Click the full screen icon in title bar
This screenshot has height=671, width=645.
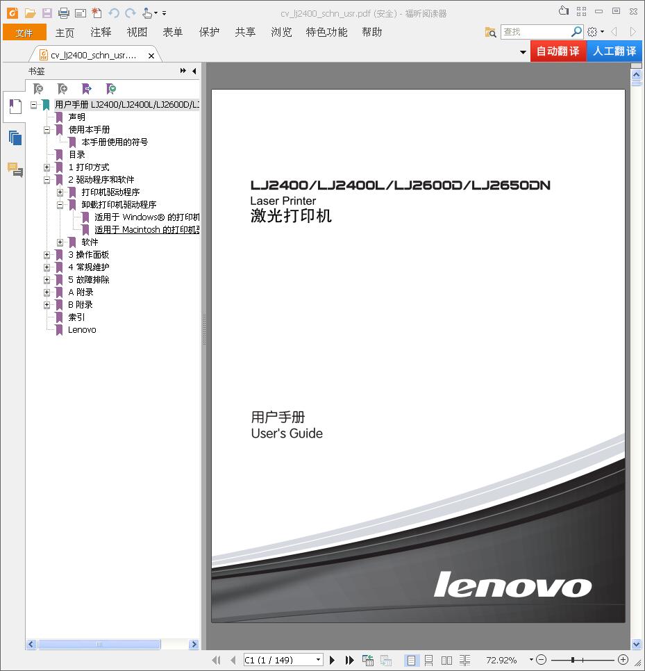(581, 12)
